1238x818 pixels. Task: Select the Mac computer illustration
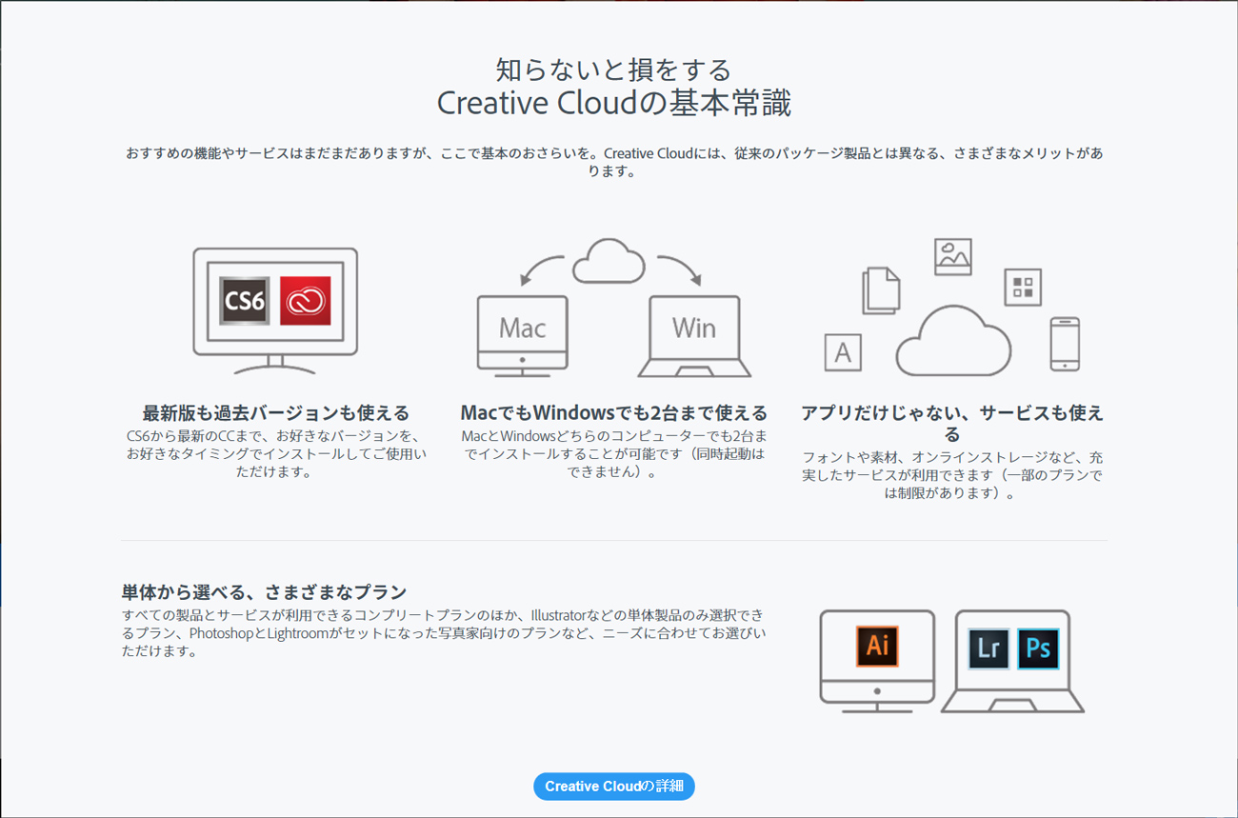click(x=522, y=336)
